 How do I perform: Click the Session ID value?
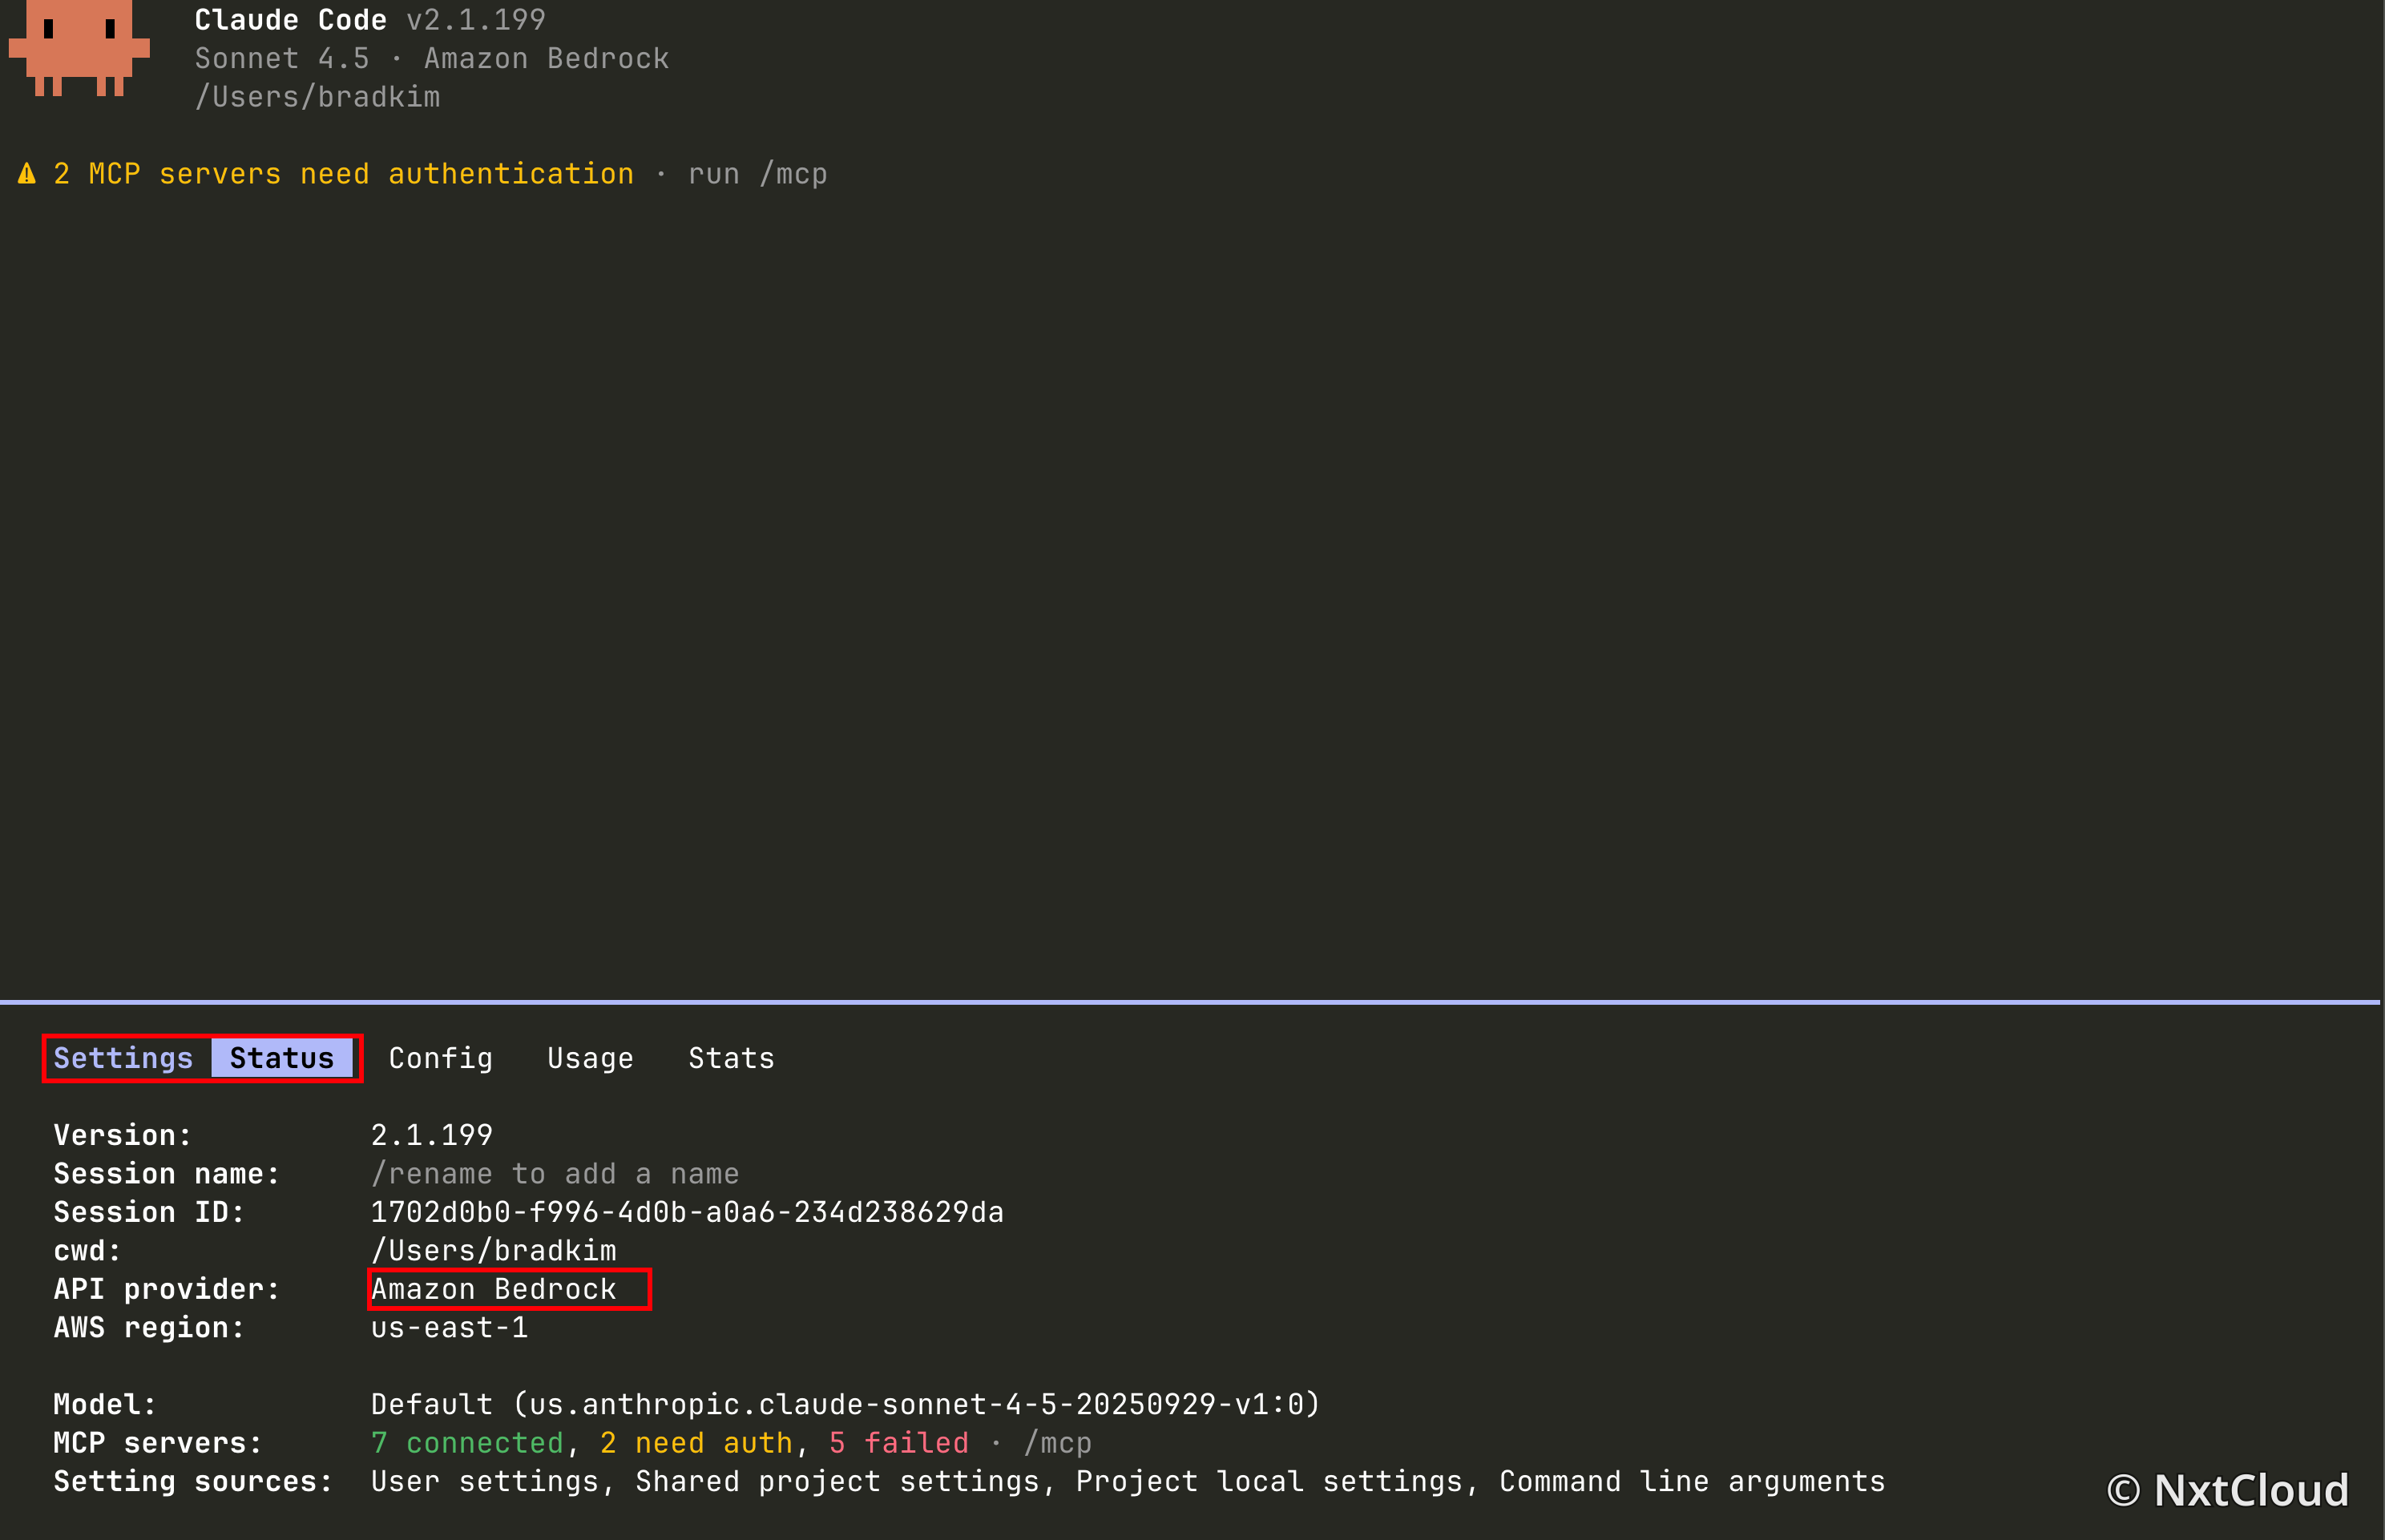click(687, 1212)
